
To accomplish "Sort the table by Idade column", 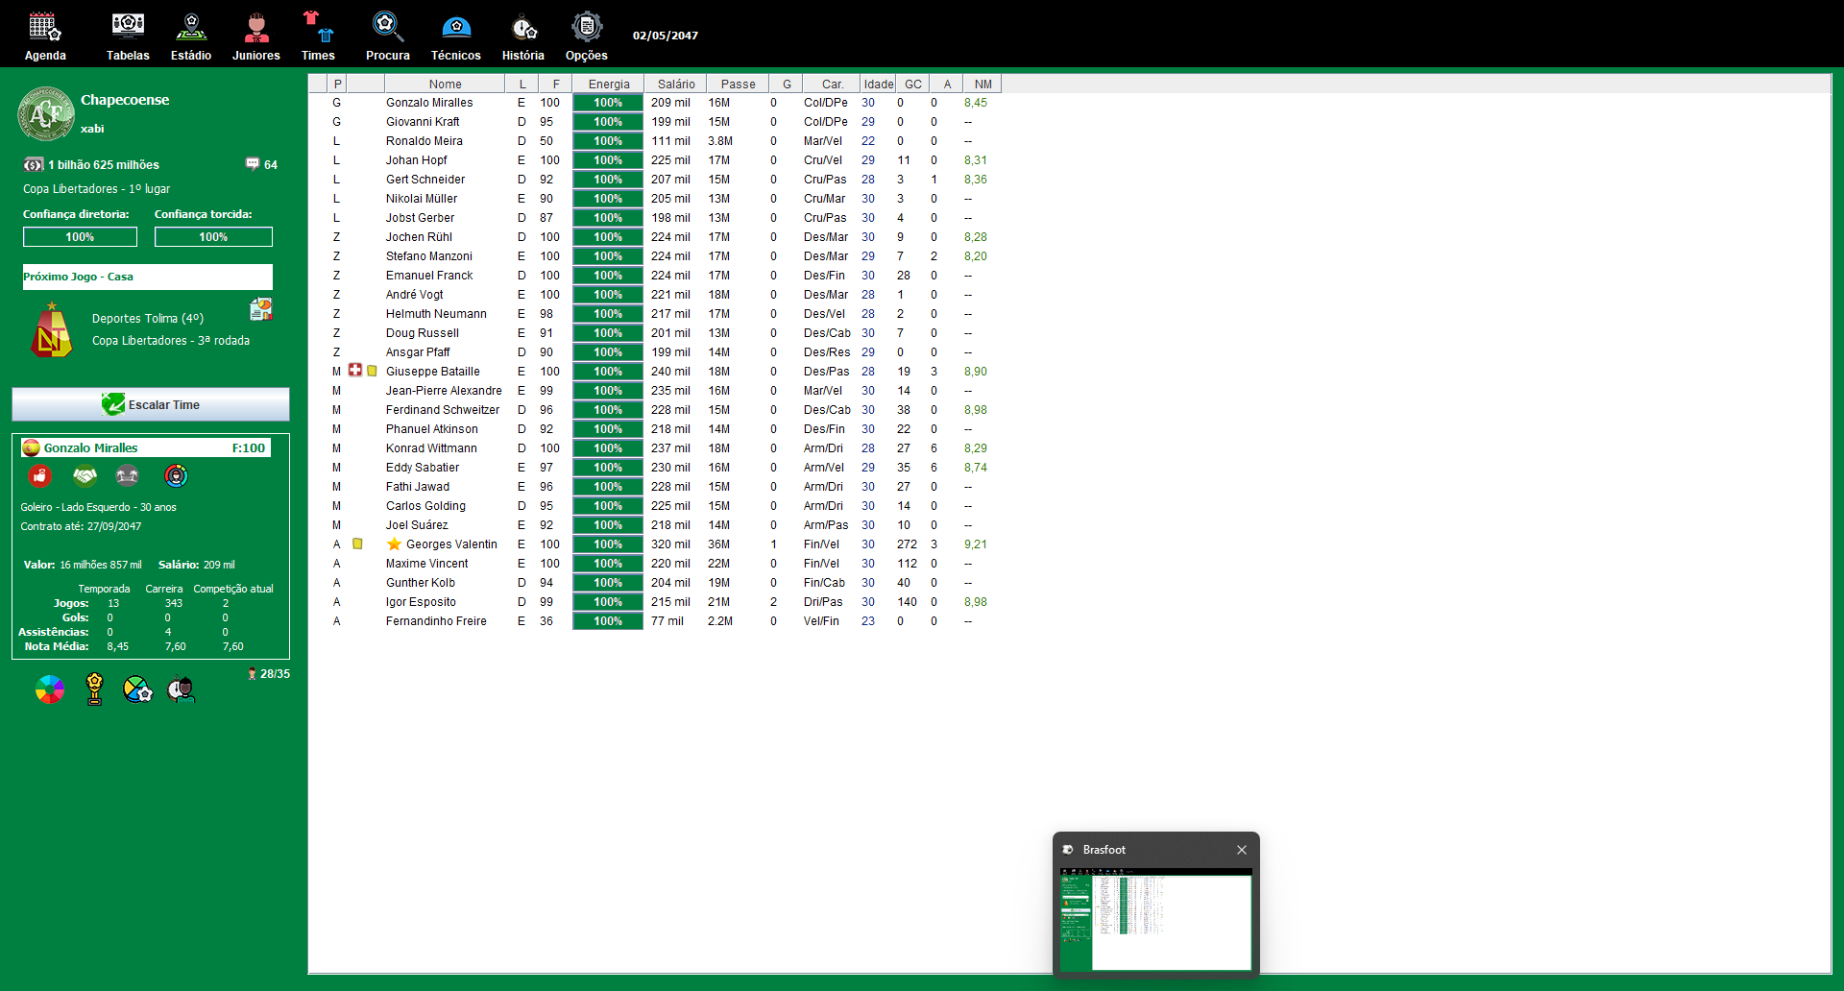I will click(x=878, y=84).
